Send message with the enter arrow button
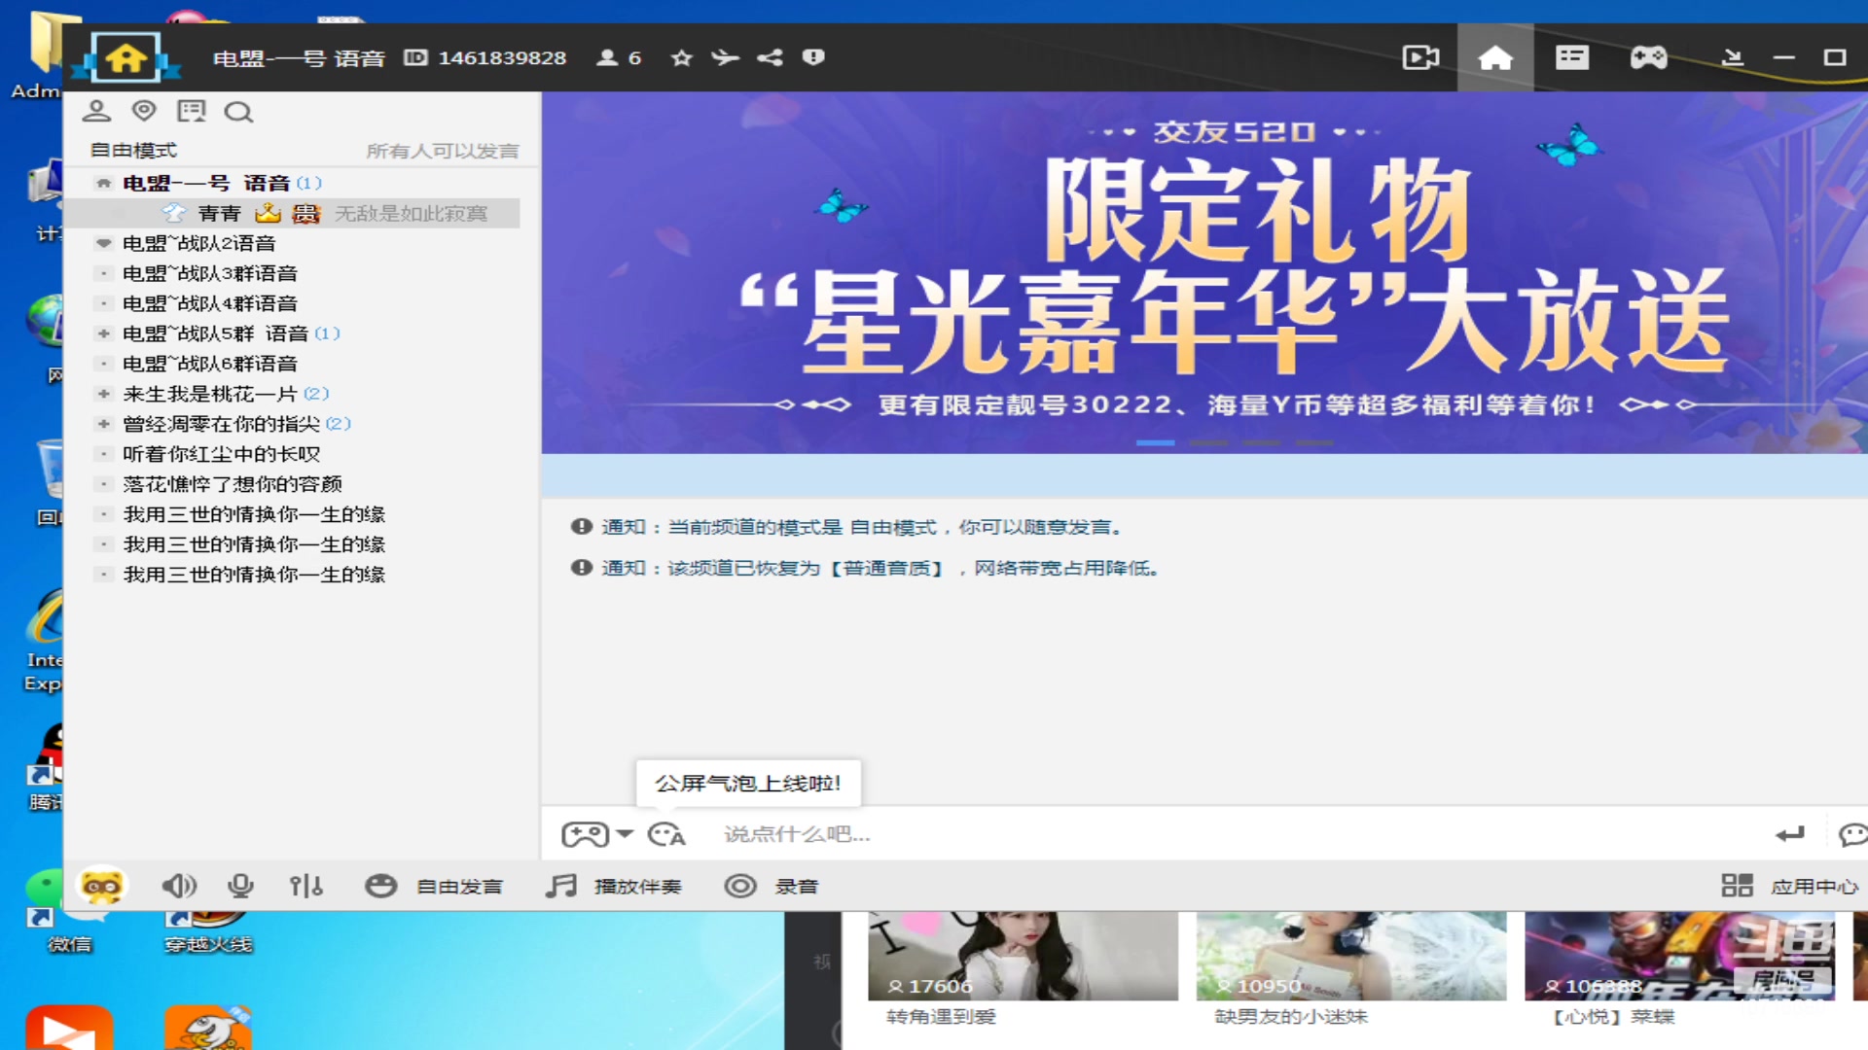 pyautogui.click(x=1791, y=834)
